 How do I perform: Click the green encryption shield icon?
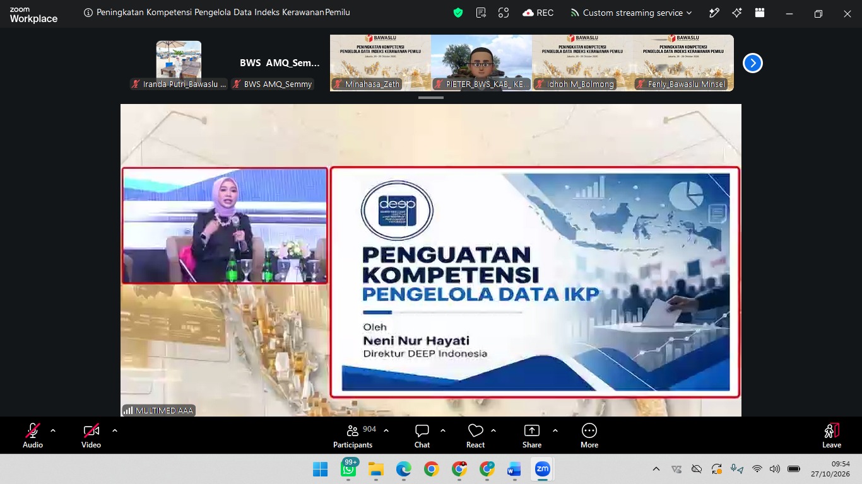tap(458, 13)
